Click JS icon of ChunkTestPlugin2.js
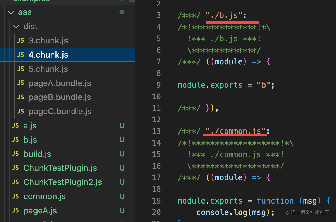Viewport: 336px width, 222px height. coord(16,182)
